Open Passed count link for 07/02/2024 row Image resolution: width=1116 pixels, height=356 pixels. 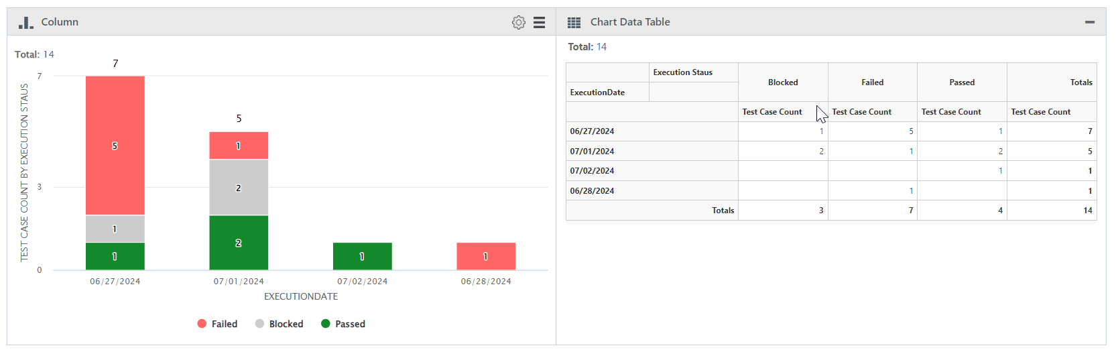(1000, 171)
